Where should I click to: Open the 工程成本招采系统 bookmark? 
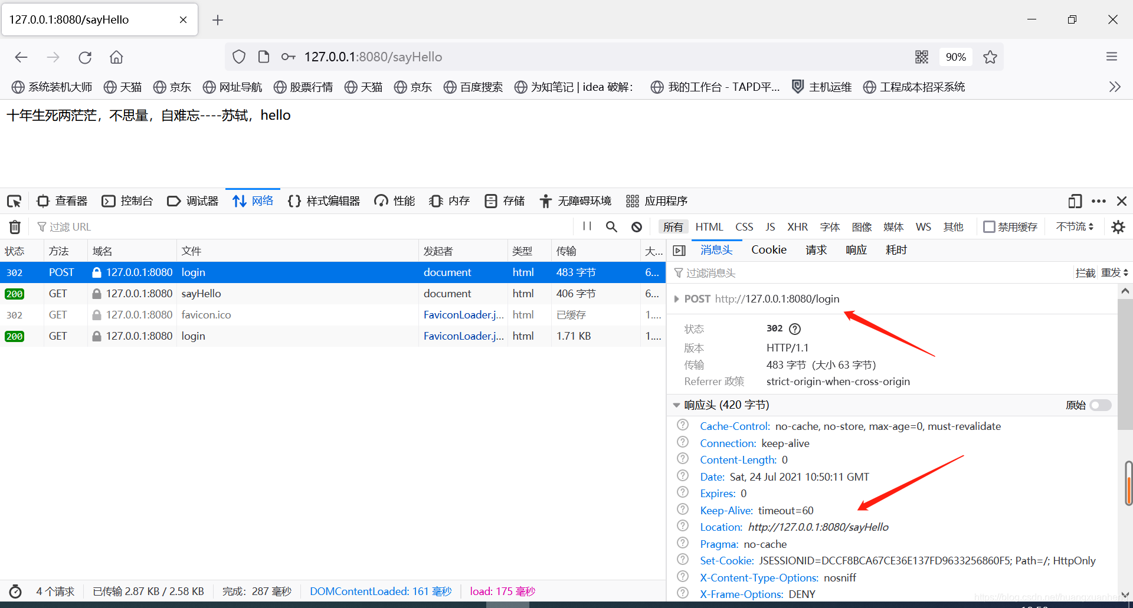click(x=914, y=87)
